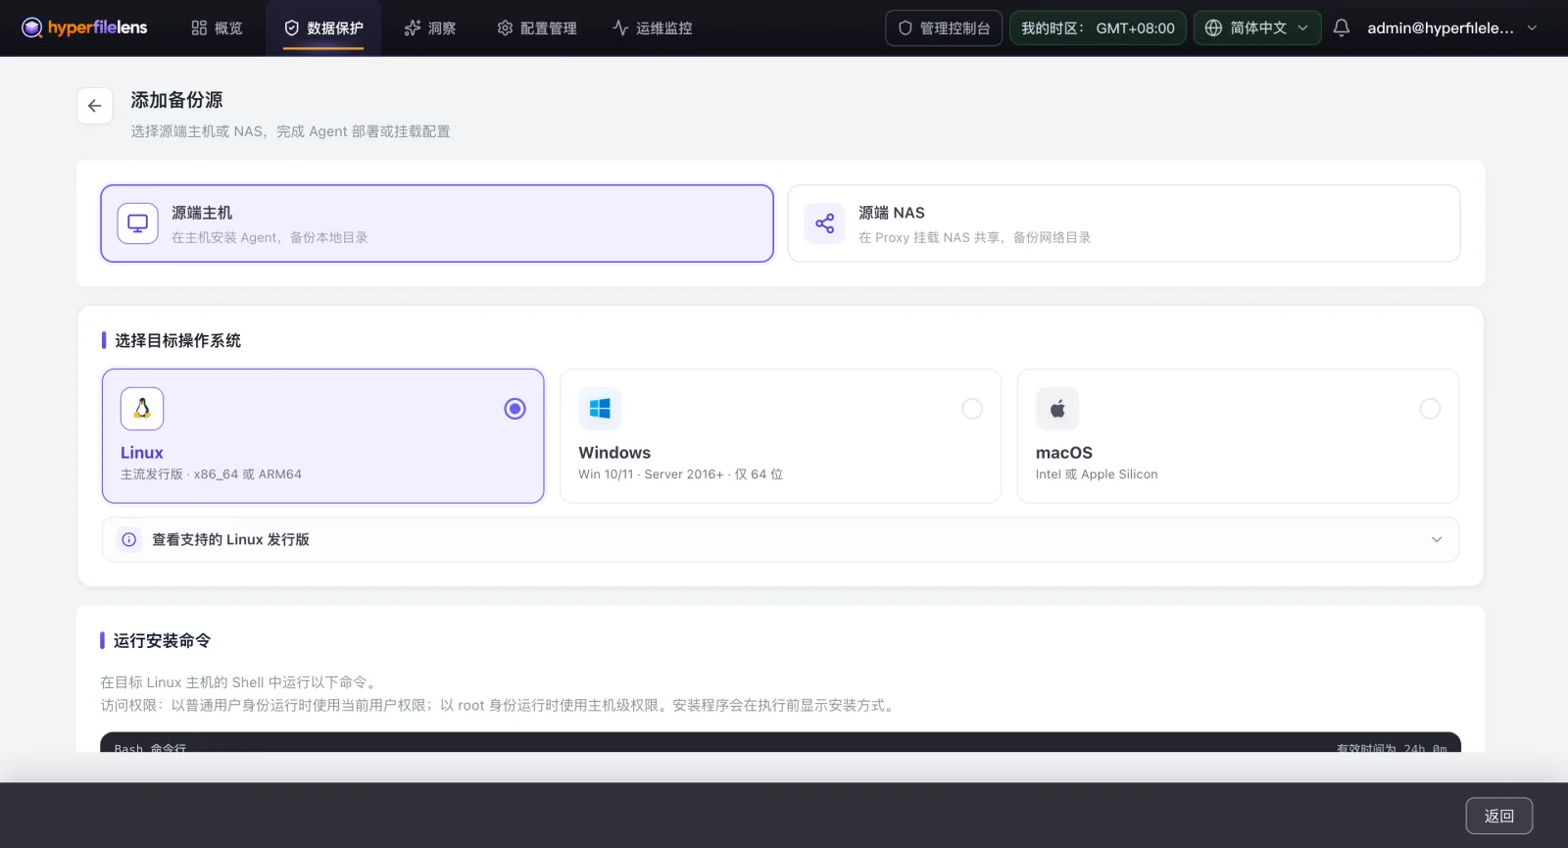Click the 运行安装命令 section heading
Image resolution: width=1568 pixels, height=848 pixels.
pyautogui.click(x=163, y=640)
